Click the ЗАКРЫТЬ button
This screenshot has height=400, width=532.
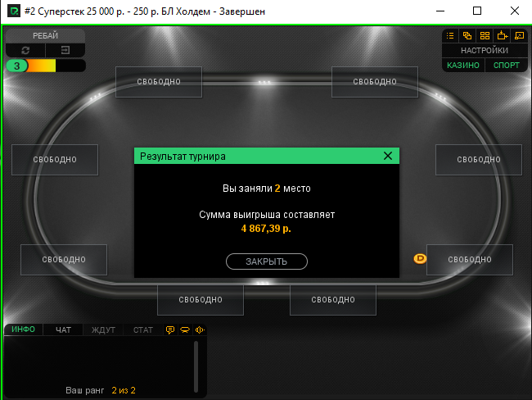click(267, 261)
